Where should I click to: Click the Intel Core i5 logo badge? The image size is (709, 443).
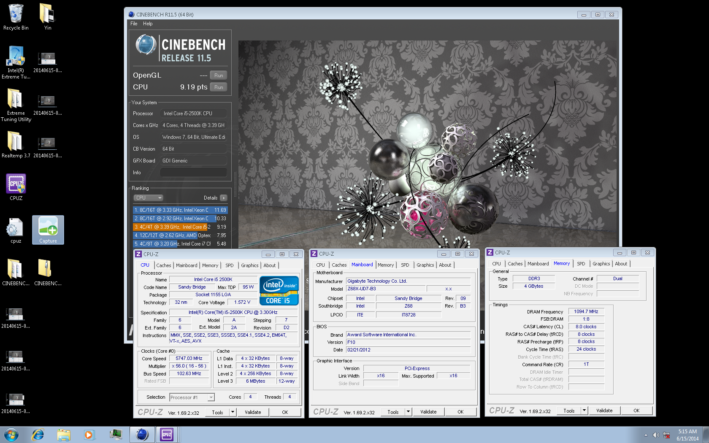coord(279,290)
